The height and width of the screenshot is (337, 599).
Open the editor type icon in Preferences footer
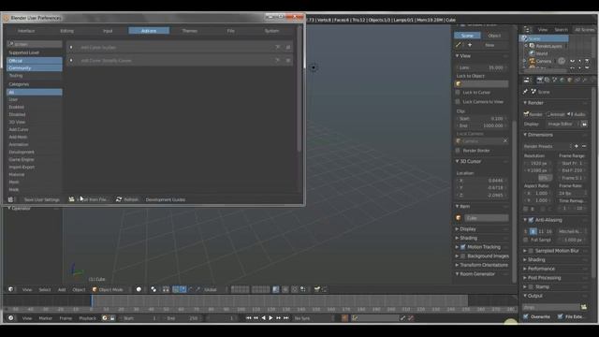coord(10,199)
